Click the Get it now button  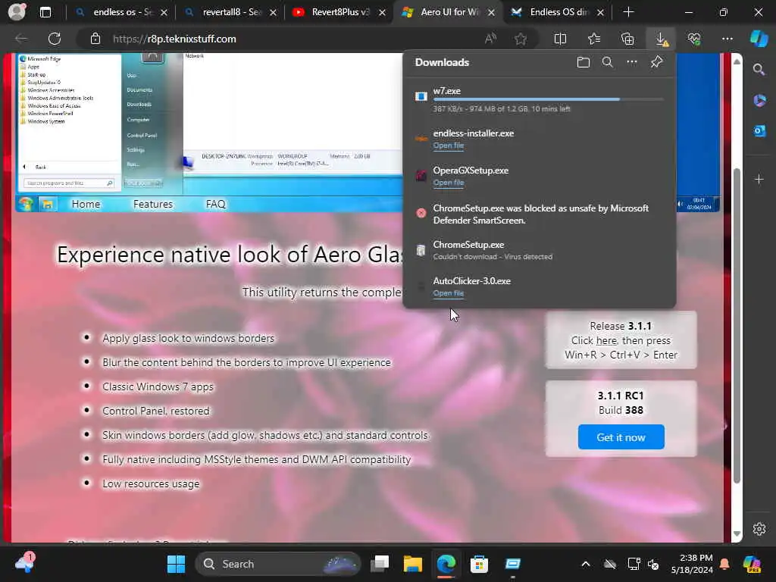[x=621, y=437]
